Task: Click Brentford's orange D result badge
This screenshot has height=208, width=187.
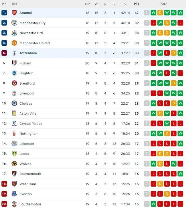Action: point(174,83)
